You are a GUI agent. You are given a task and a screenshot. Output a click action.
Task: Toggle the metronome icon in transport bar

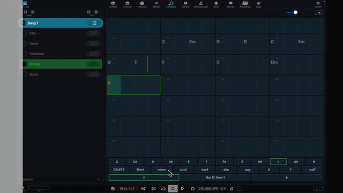point(232,188)
